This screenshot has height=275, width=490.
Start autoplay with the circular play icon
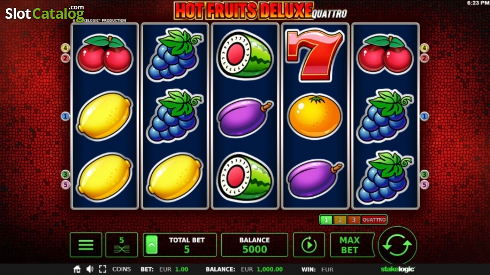click(x=309, y=245)
